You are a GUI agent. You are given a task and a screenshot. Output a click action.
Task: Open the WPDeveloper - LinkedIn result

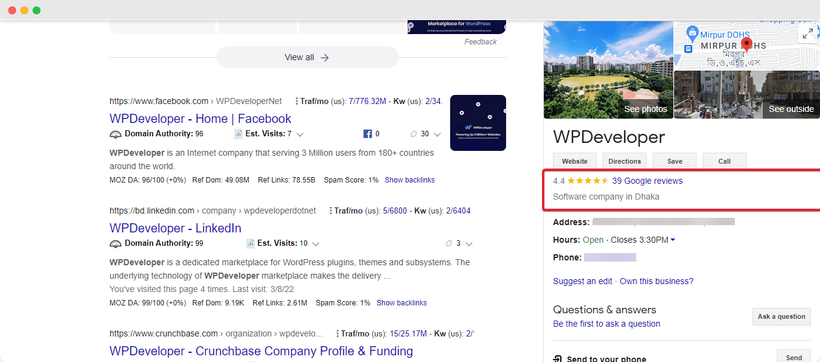click(x=175, y=228)
